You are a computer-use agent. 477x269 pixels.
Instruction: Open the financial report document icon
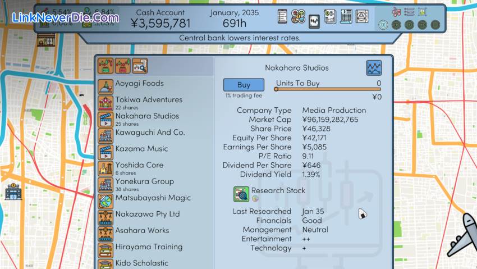330,17
